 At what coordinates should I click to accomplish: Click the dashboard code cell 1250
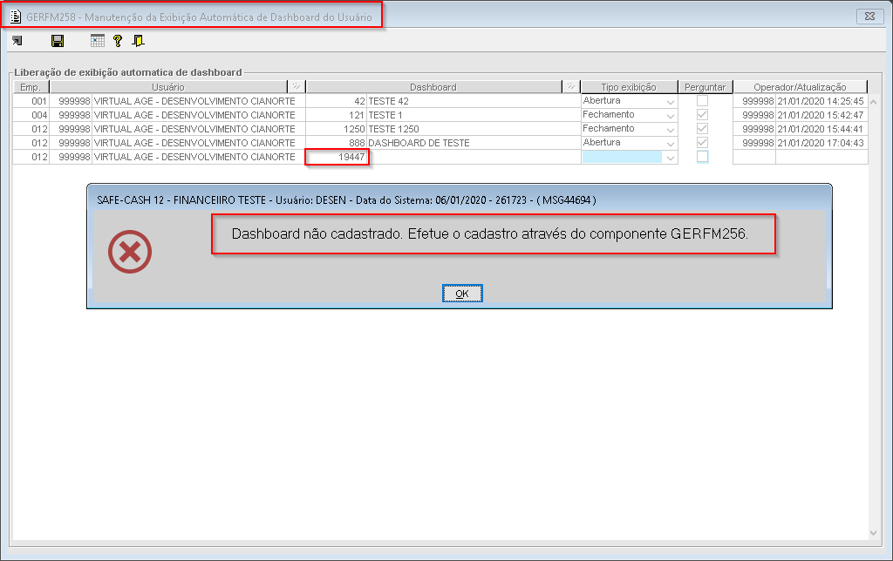(x=337, y=129)
